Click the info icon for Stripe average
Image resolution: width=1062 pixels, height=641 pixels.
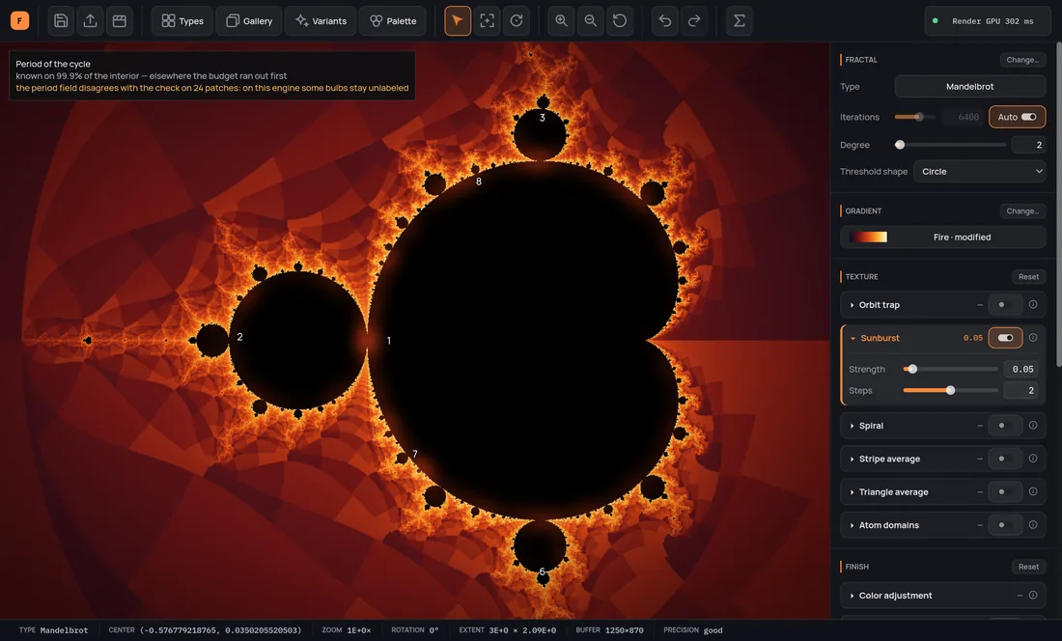click(x=1033, y=459)
